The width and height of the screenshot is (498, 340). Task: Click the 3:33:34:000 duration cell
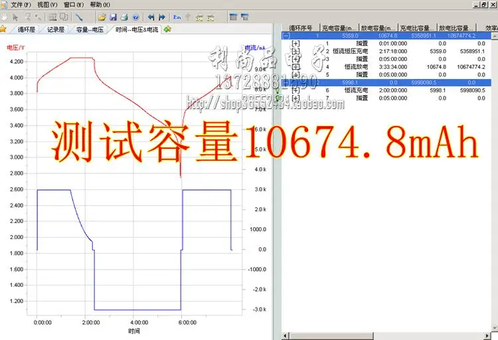tap(393, 66)
